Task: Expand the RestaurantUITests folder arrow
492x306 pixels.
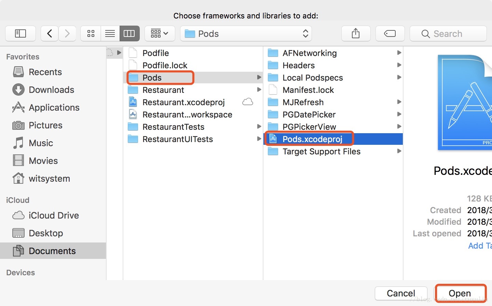Action: pos(259,139)
